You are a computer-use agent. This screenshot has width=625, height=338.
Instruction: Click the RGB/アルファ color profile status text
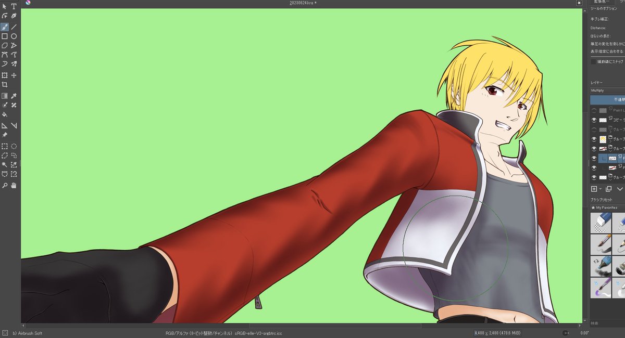pyautogui.click(x=223, y=333)
